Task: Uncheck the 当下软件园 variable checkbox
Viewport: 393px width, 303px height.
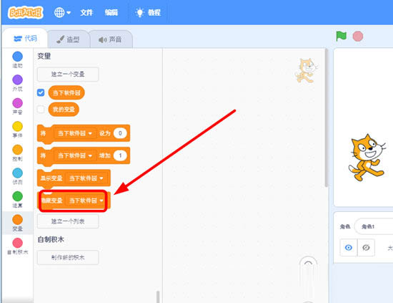Action: (41, 92)
